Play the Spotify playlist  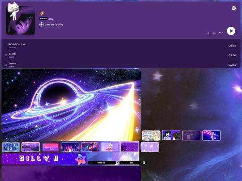coord(231,31)
